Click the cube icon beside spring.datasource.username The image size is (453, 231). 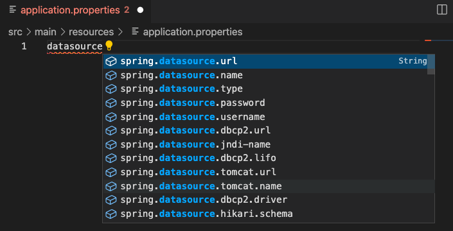(x=111, y=117)
